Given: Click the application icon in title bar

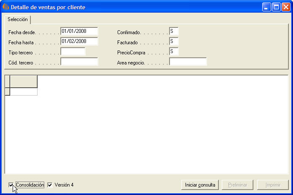Looking at the screenshot, I should click(6, 7).
